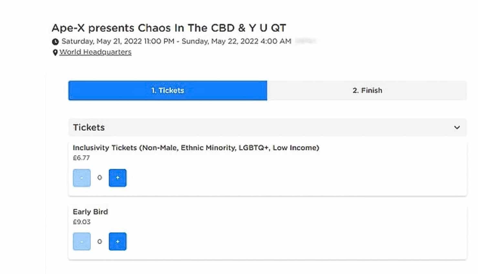Open the World Headquarters venue link

pos(95,52)
